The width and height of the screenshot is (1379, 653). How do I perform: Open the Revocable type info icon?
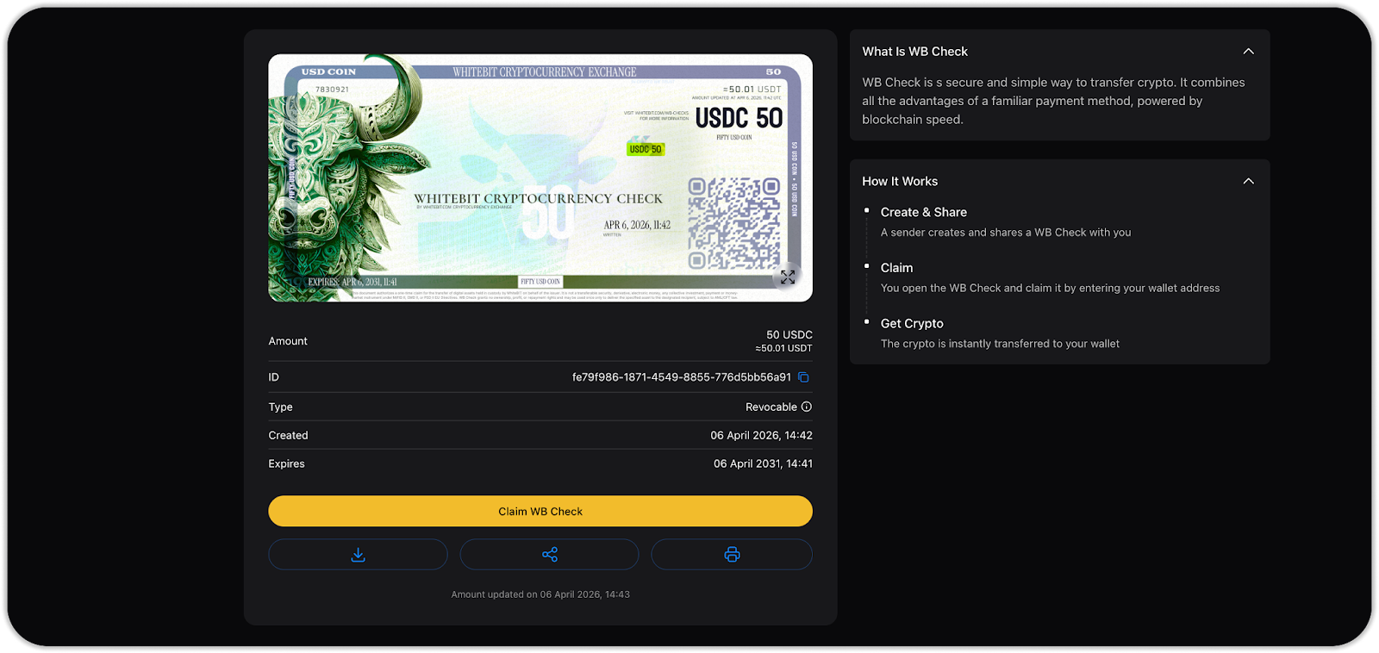(807, 407)
